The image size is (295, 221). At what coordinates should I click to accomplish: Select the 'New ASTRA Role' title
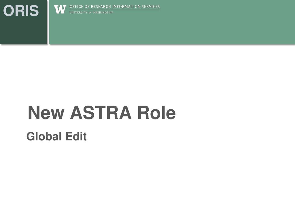[102, 113]
